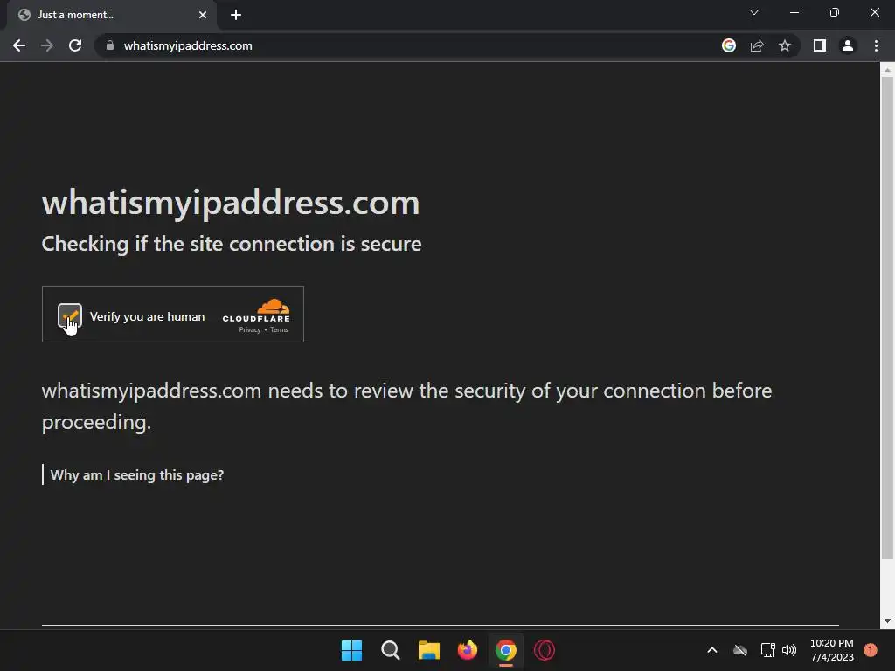Screen dimensions: 895x671
Task: Click the scrollbar down arrow
Action: point(887,621)
